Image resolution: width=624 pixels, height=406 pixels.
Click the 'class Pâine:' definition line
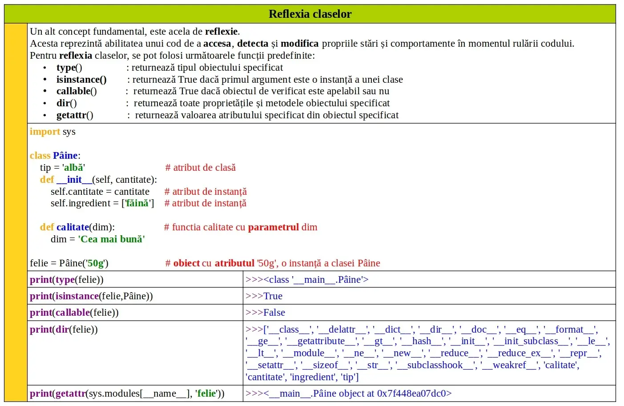[x=55, y=156]
